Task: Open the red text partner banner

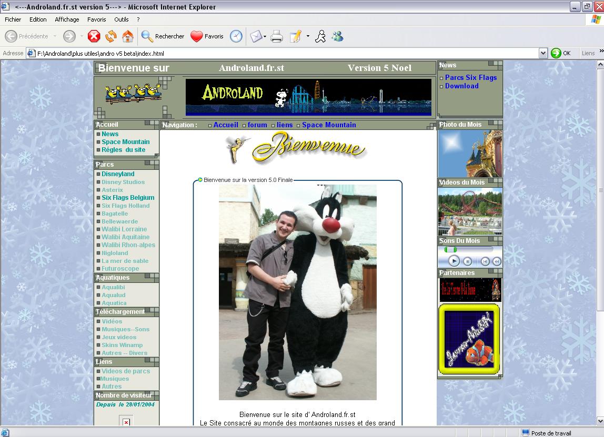Action: 470,290
